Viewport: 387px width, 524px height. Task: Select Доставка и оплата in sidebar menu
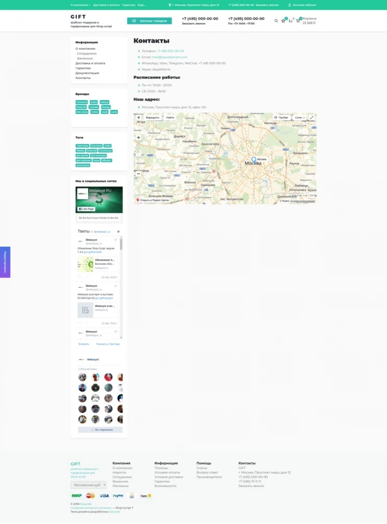90,63
